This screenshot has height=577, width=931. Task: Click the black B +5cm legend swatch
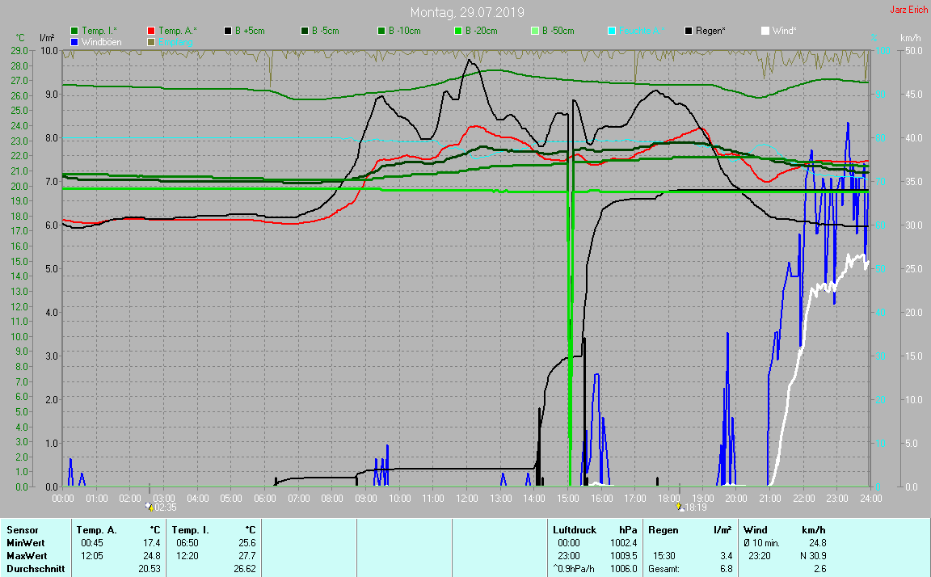pyautogui.click(x=227, y=31)
